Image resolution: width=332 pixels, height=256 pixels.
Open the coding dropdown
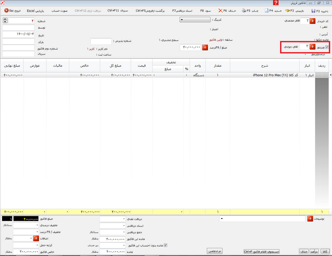[x=195, y=20]
